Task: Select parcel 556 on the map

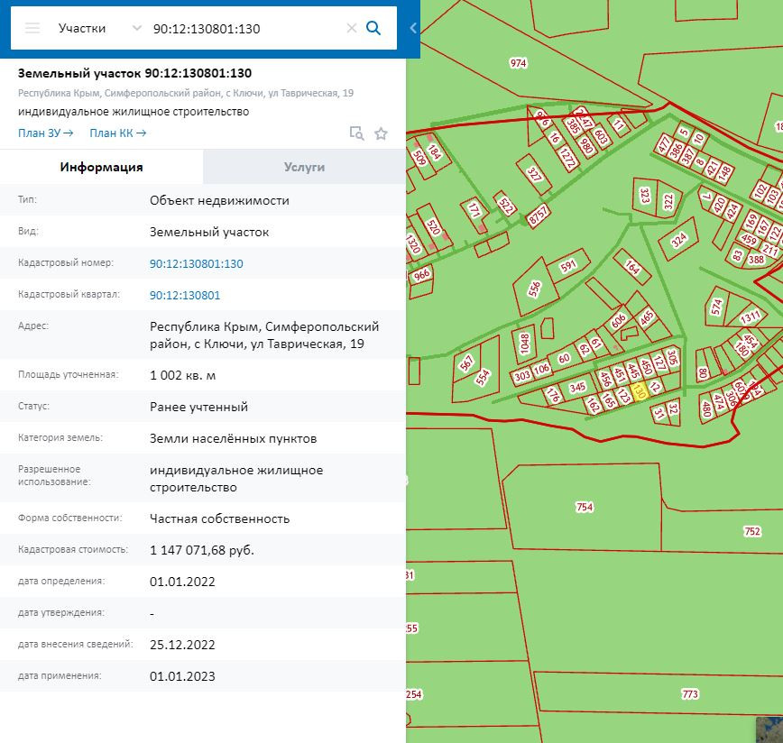Action: click(x=534, y=289)
